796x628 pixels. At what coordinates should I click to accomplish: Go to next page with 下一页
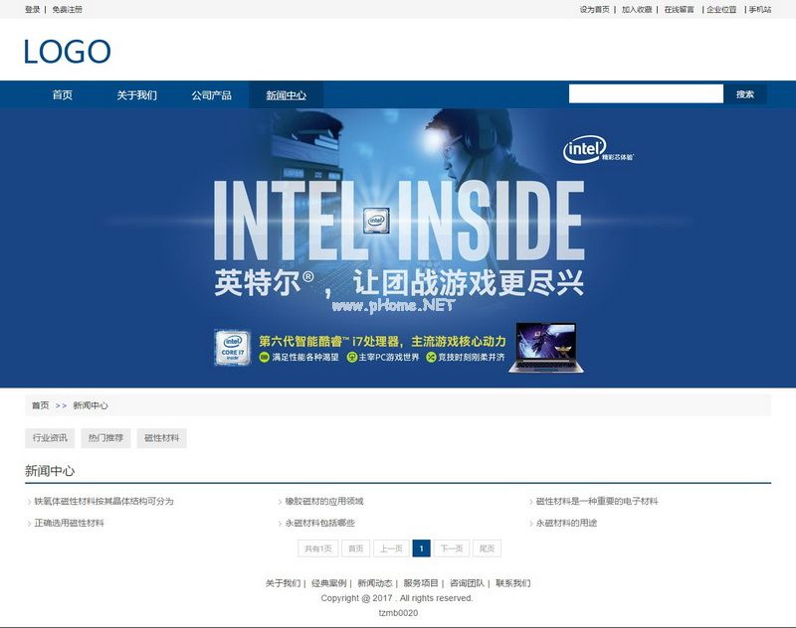coord(452,549)
